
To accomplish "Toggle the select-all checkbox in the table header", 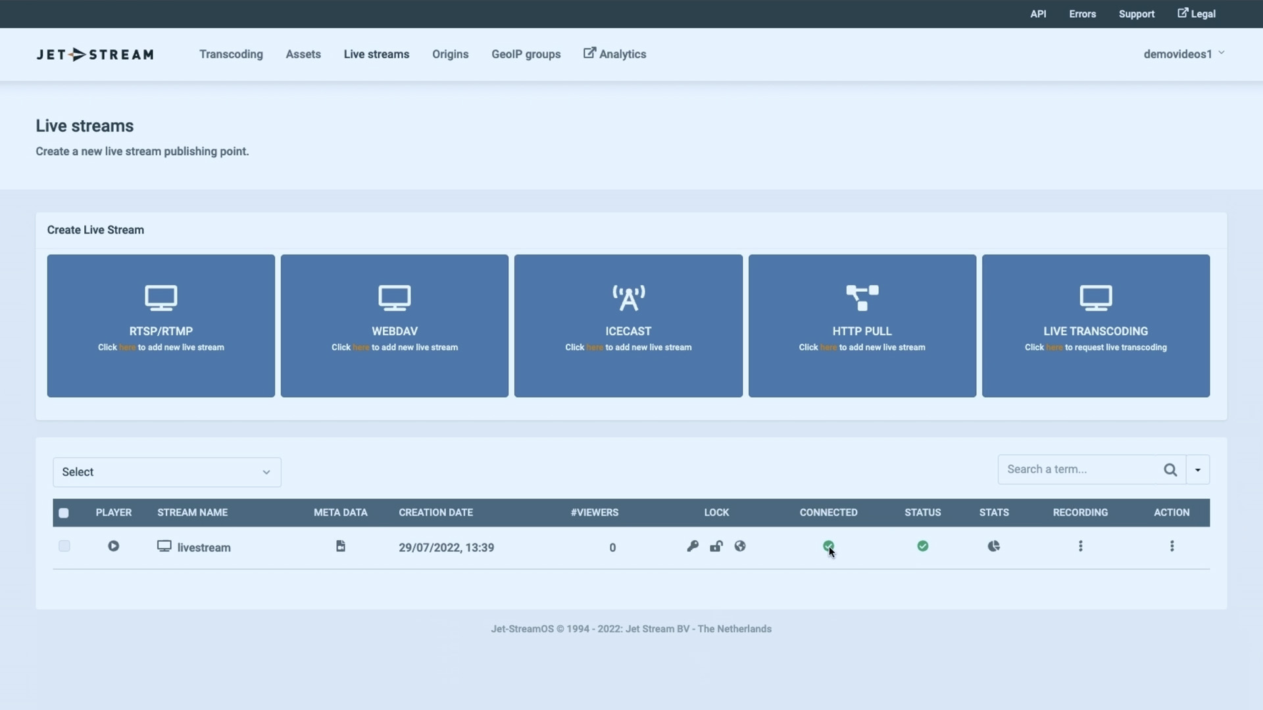I will pos(63,513).
